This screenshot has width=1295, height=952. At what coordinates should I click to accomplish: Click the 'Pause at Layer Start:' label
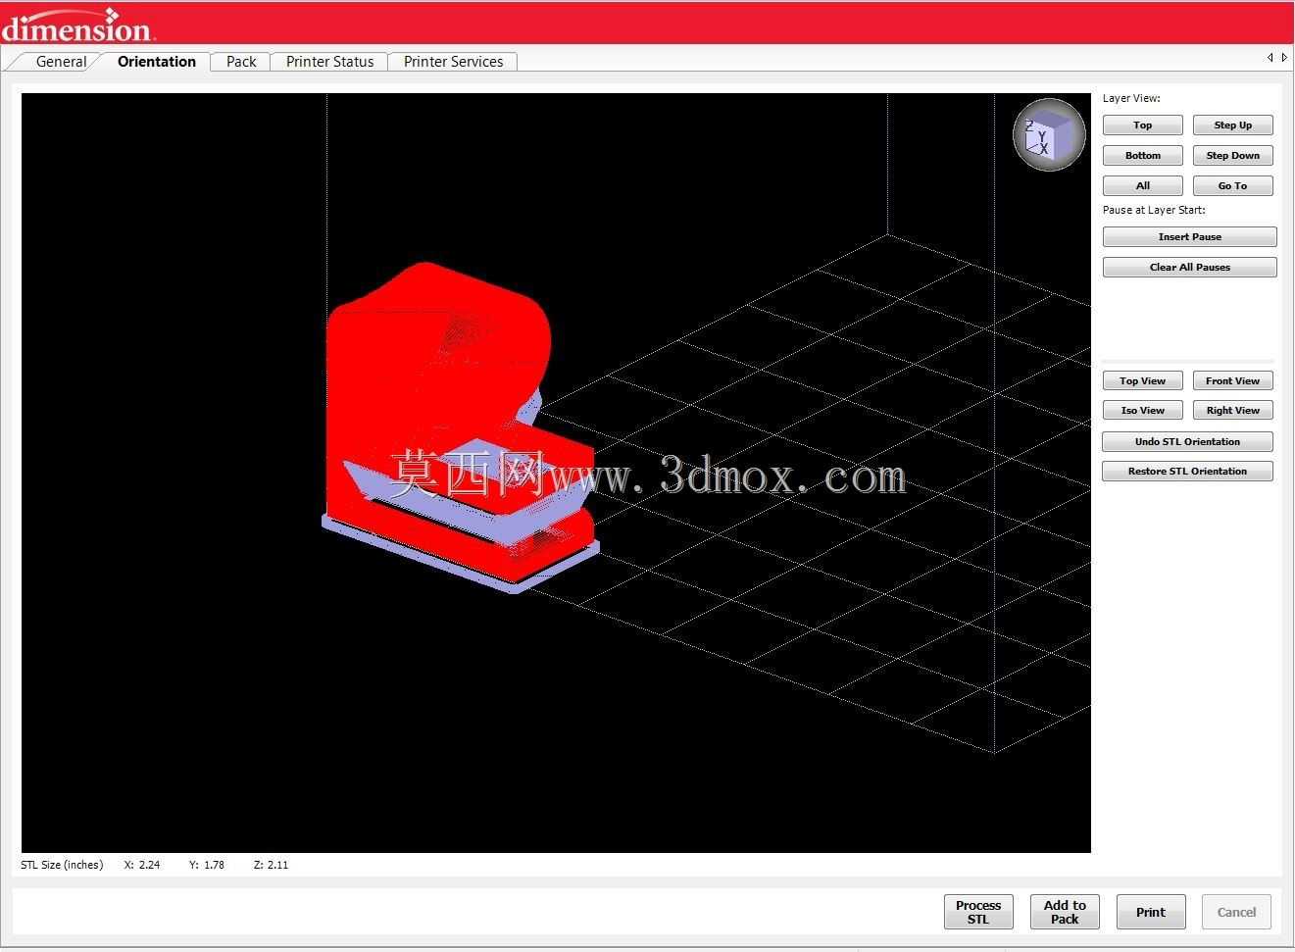[1154, 210]
